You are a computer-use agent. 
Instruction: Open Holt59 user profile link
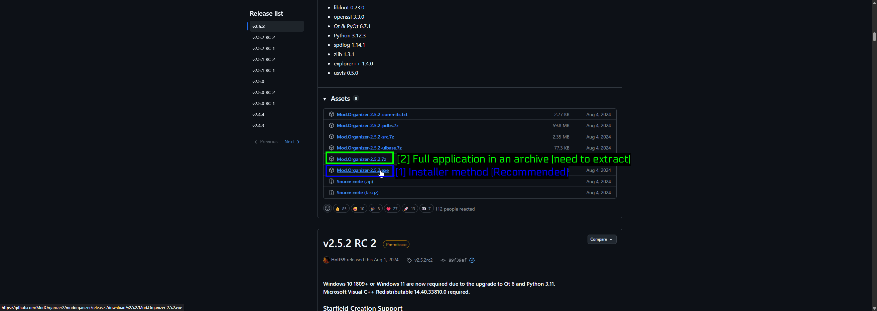338,260
